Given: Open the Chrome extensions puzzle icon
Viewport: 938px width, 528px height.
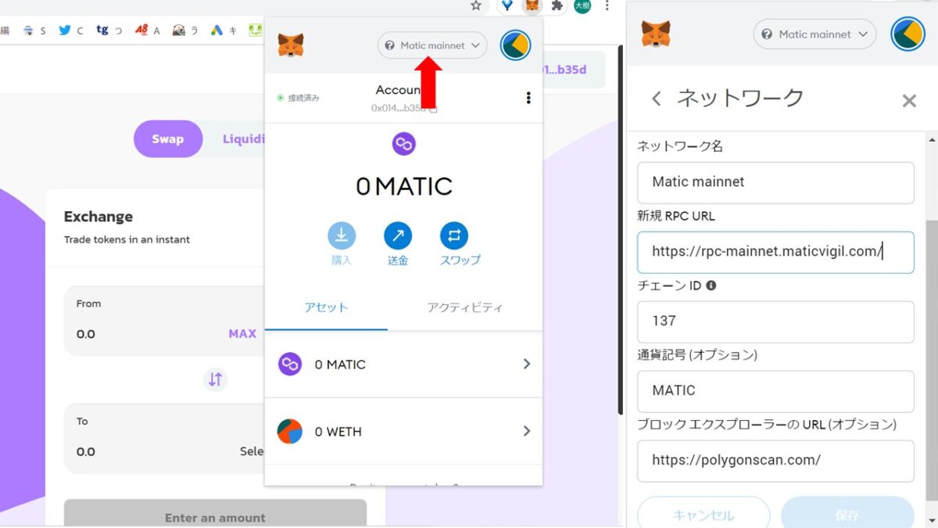Looking at the screenshot, I should (x=557, y=5).
